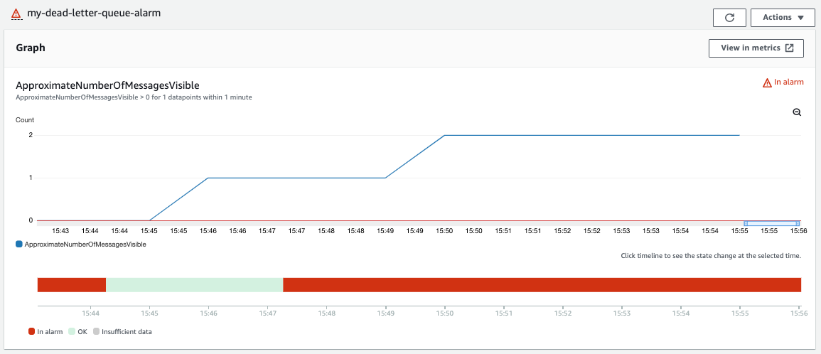The image size is (821, 354).
Task: Click the OK legend entry
Action: pos(78,331)
